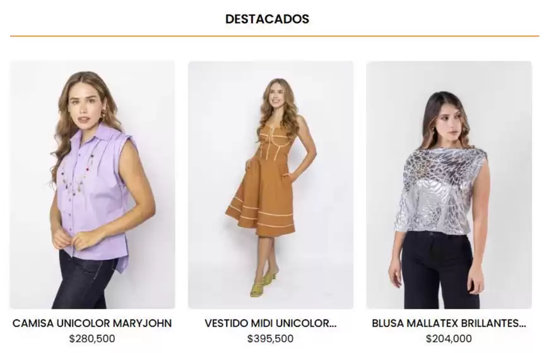The height and width of the screenshot is (353, 549).
Task: Open the orange midi dress product photo
Action: tap(271, 185)
